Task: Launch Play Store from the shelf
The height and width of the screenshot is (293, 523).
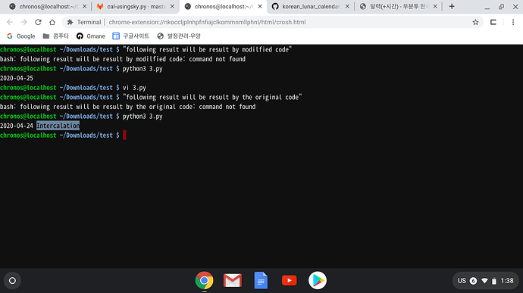Action: 318,281
